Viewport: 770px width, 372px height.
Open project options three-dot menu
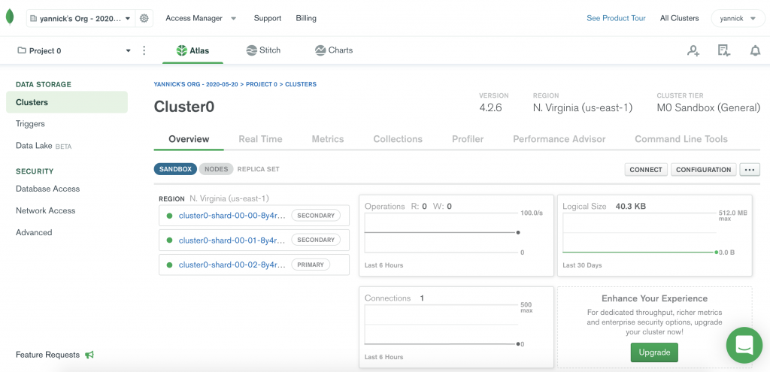tap(144, 50)
